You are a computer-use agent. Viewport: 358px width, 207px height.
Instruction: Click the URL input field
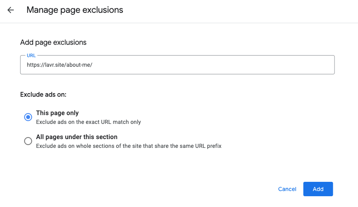177,65
